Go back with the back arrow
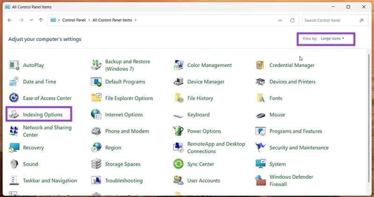 (9, 20)
